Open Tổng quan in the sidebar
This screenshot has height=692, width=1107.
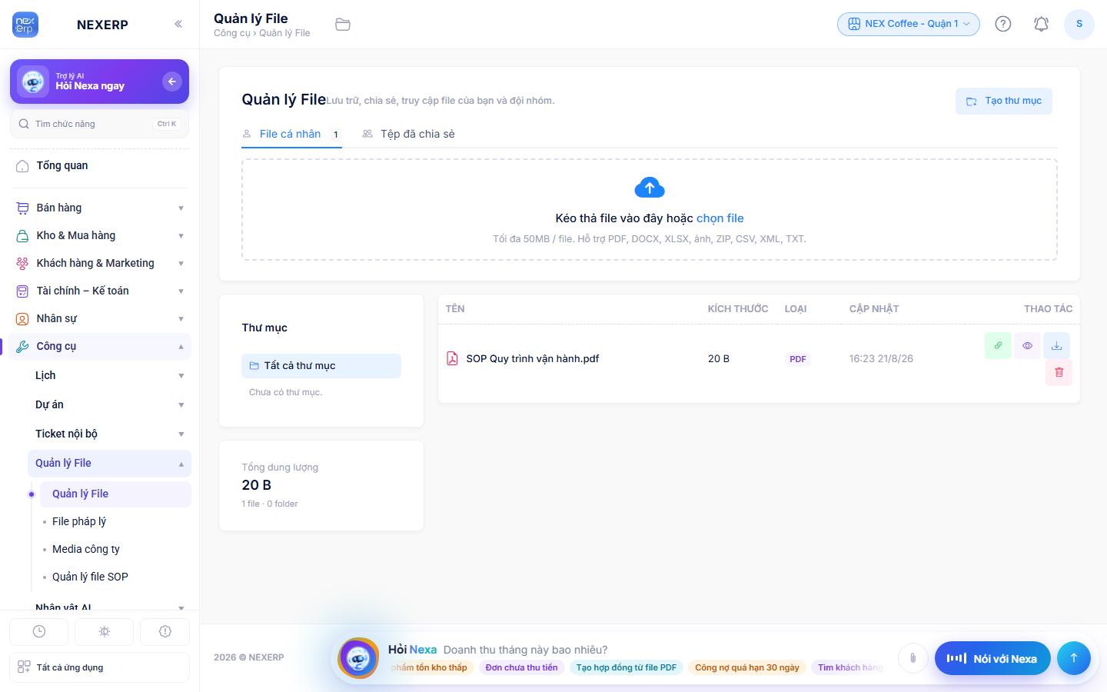point(99,166)
